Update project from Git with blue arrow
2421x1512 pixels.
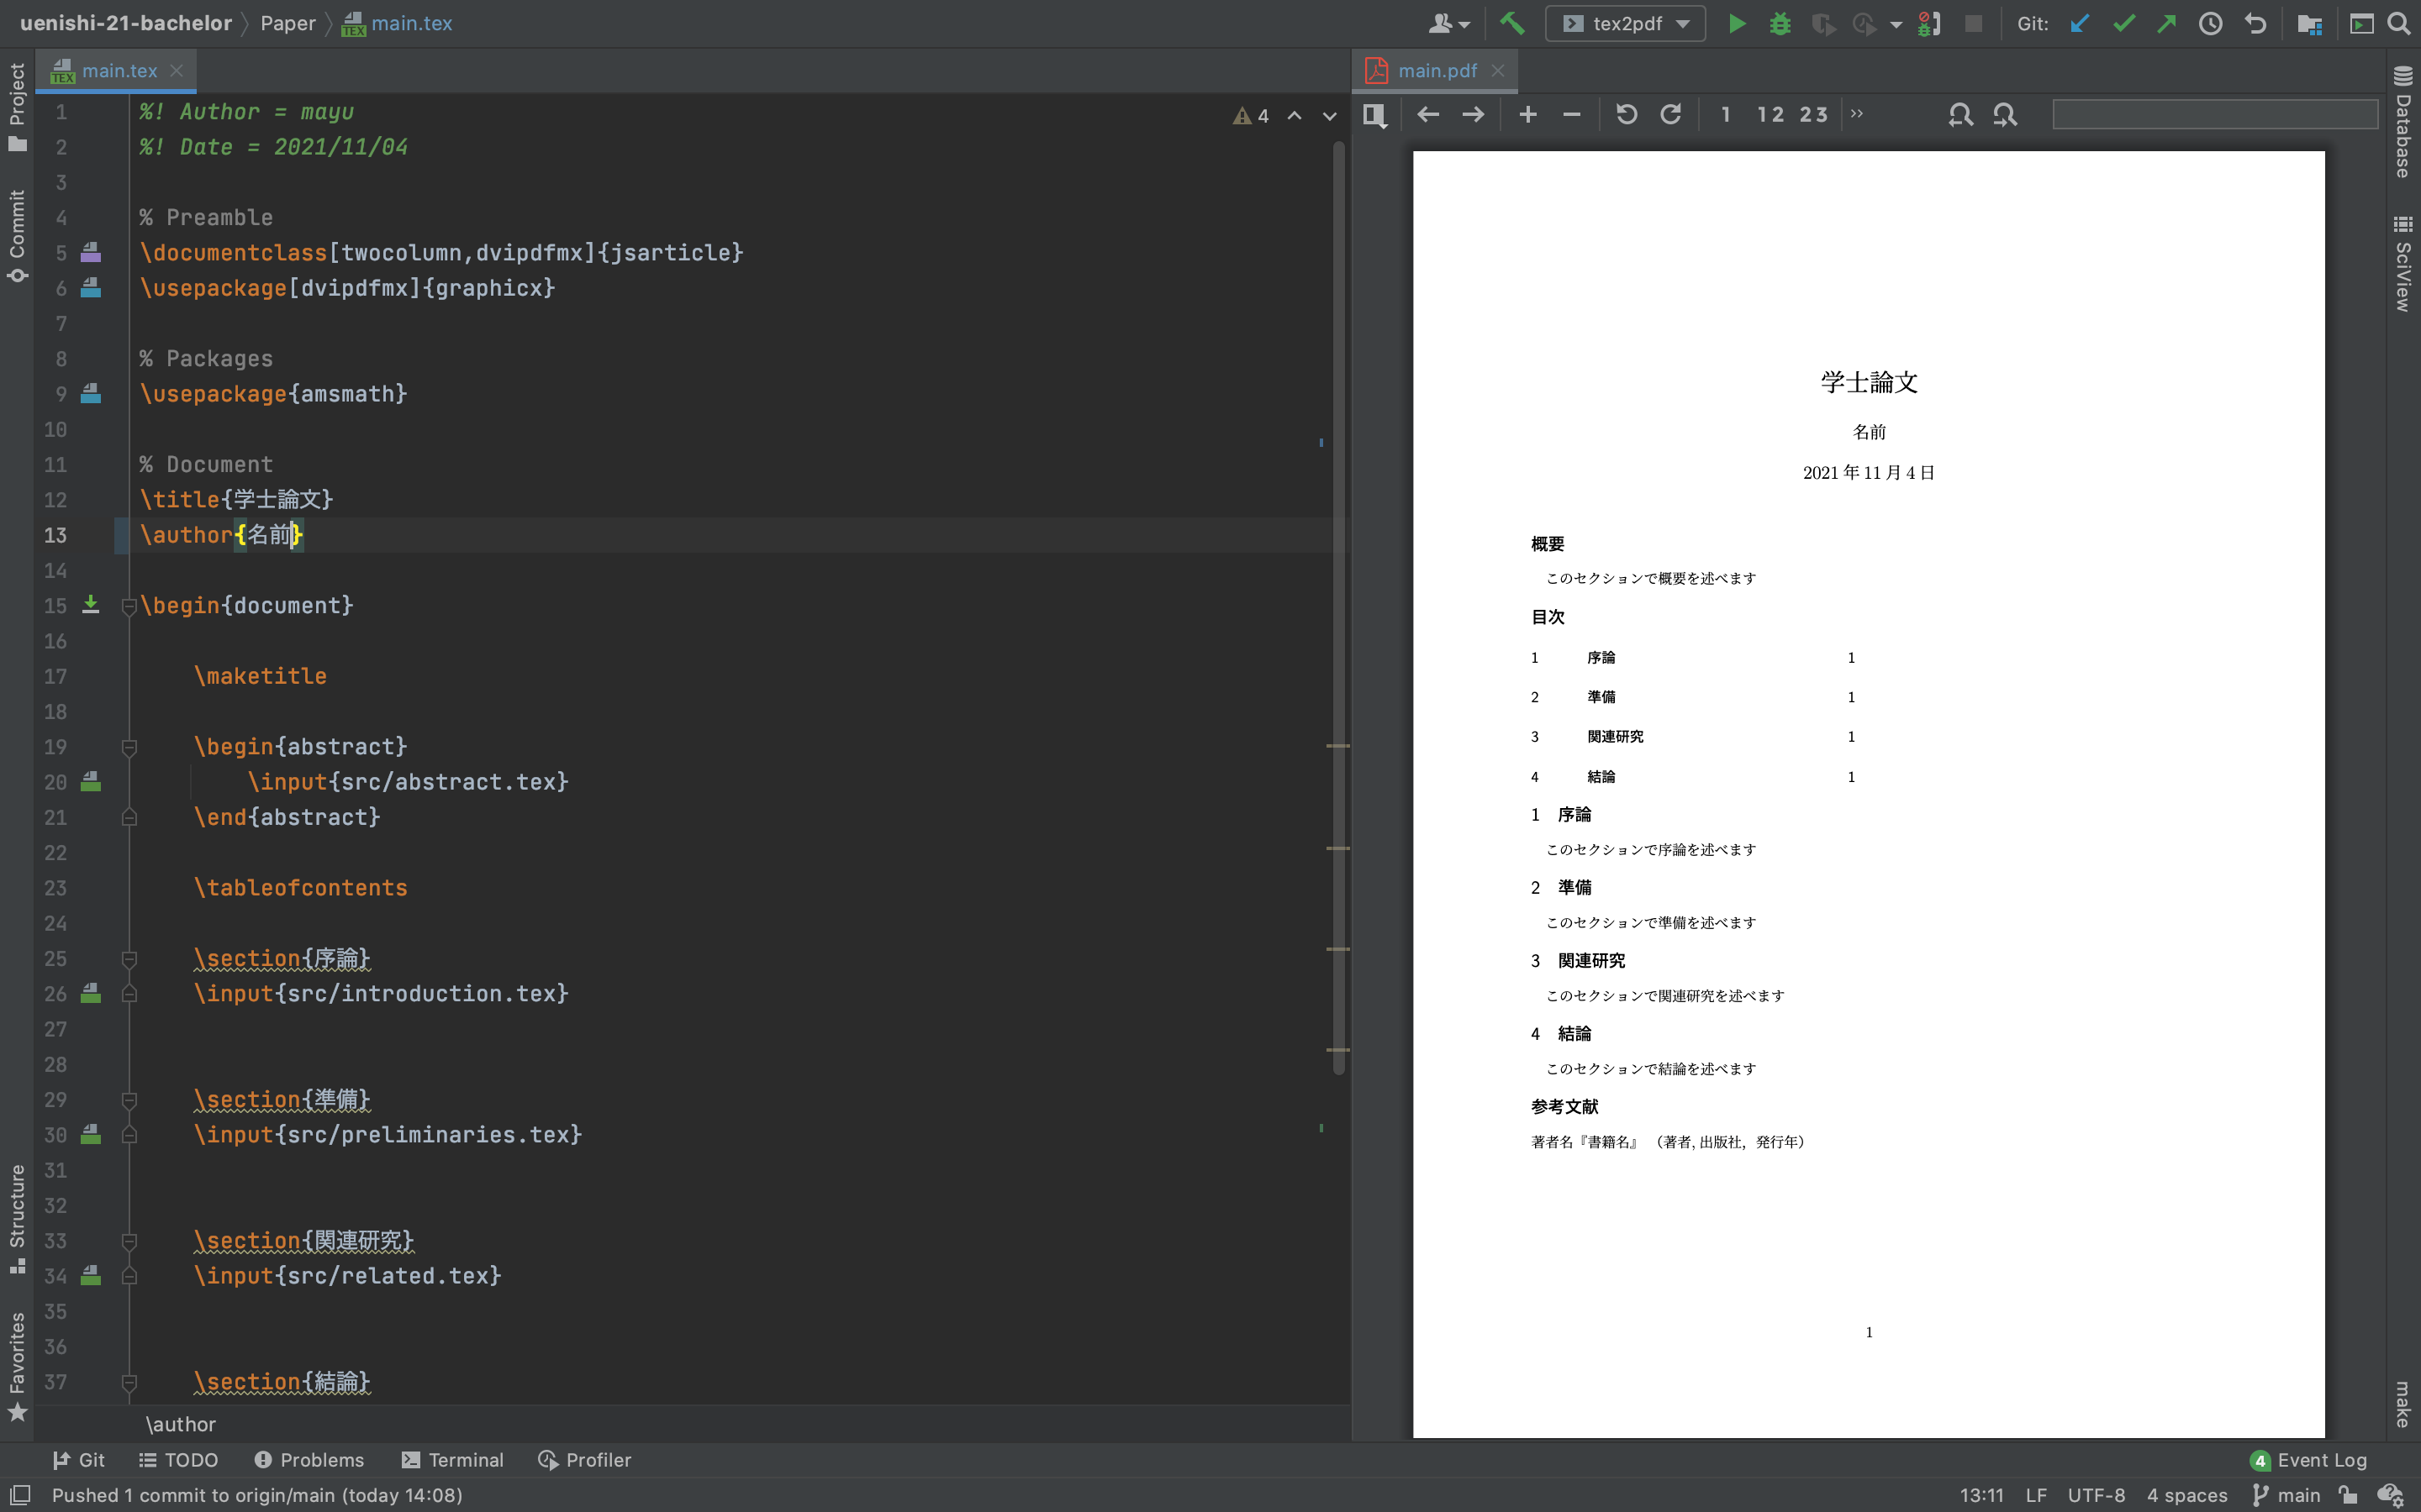click(x=2079, y=23)
